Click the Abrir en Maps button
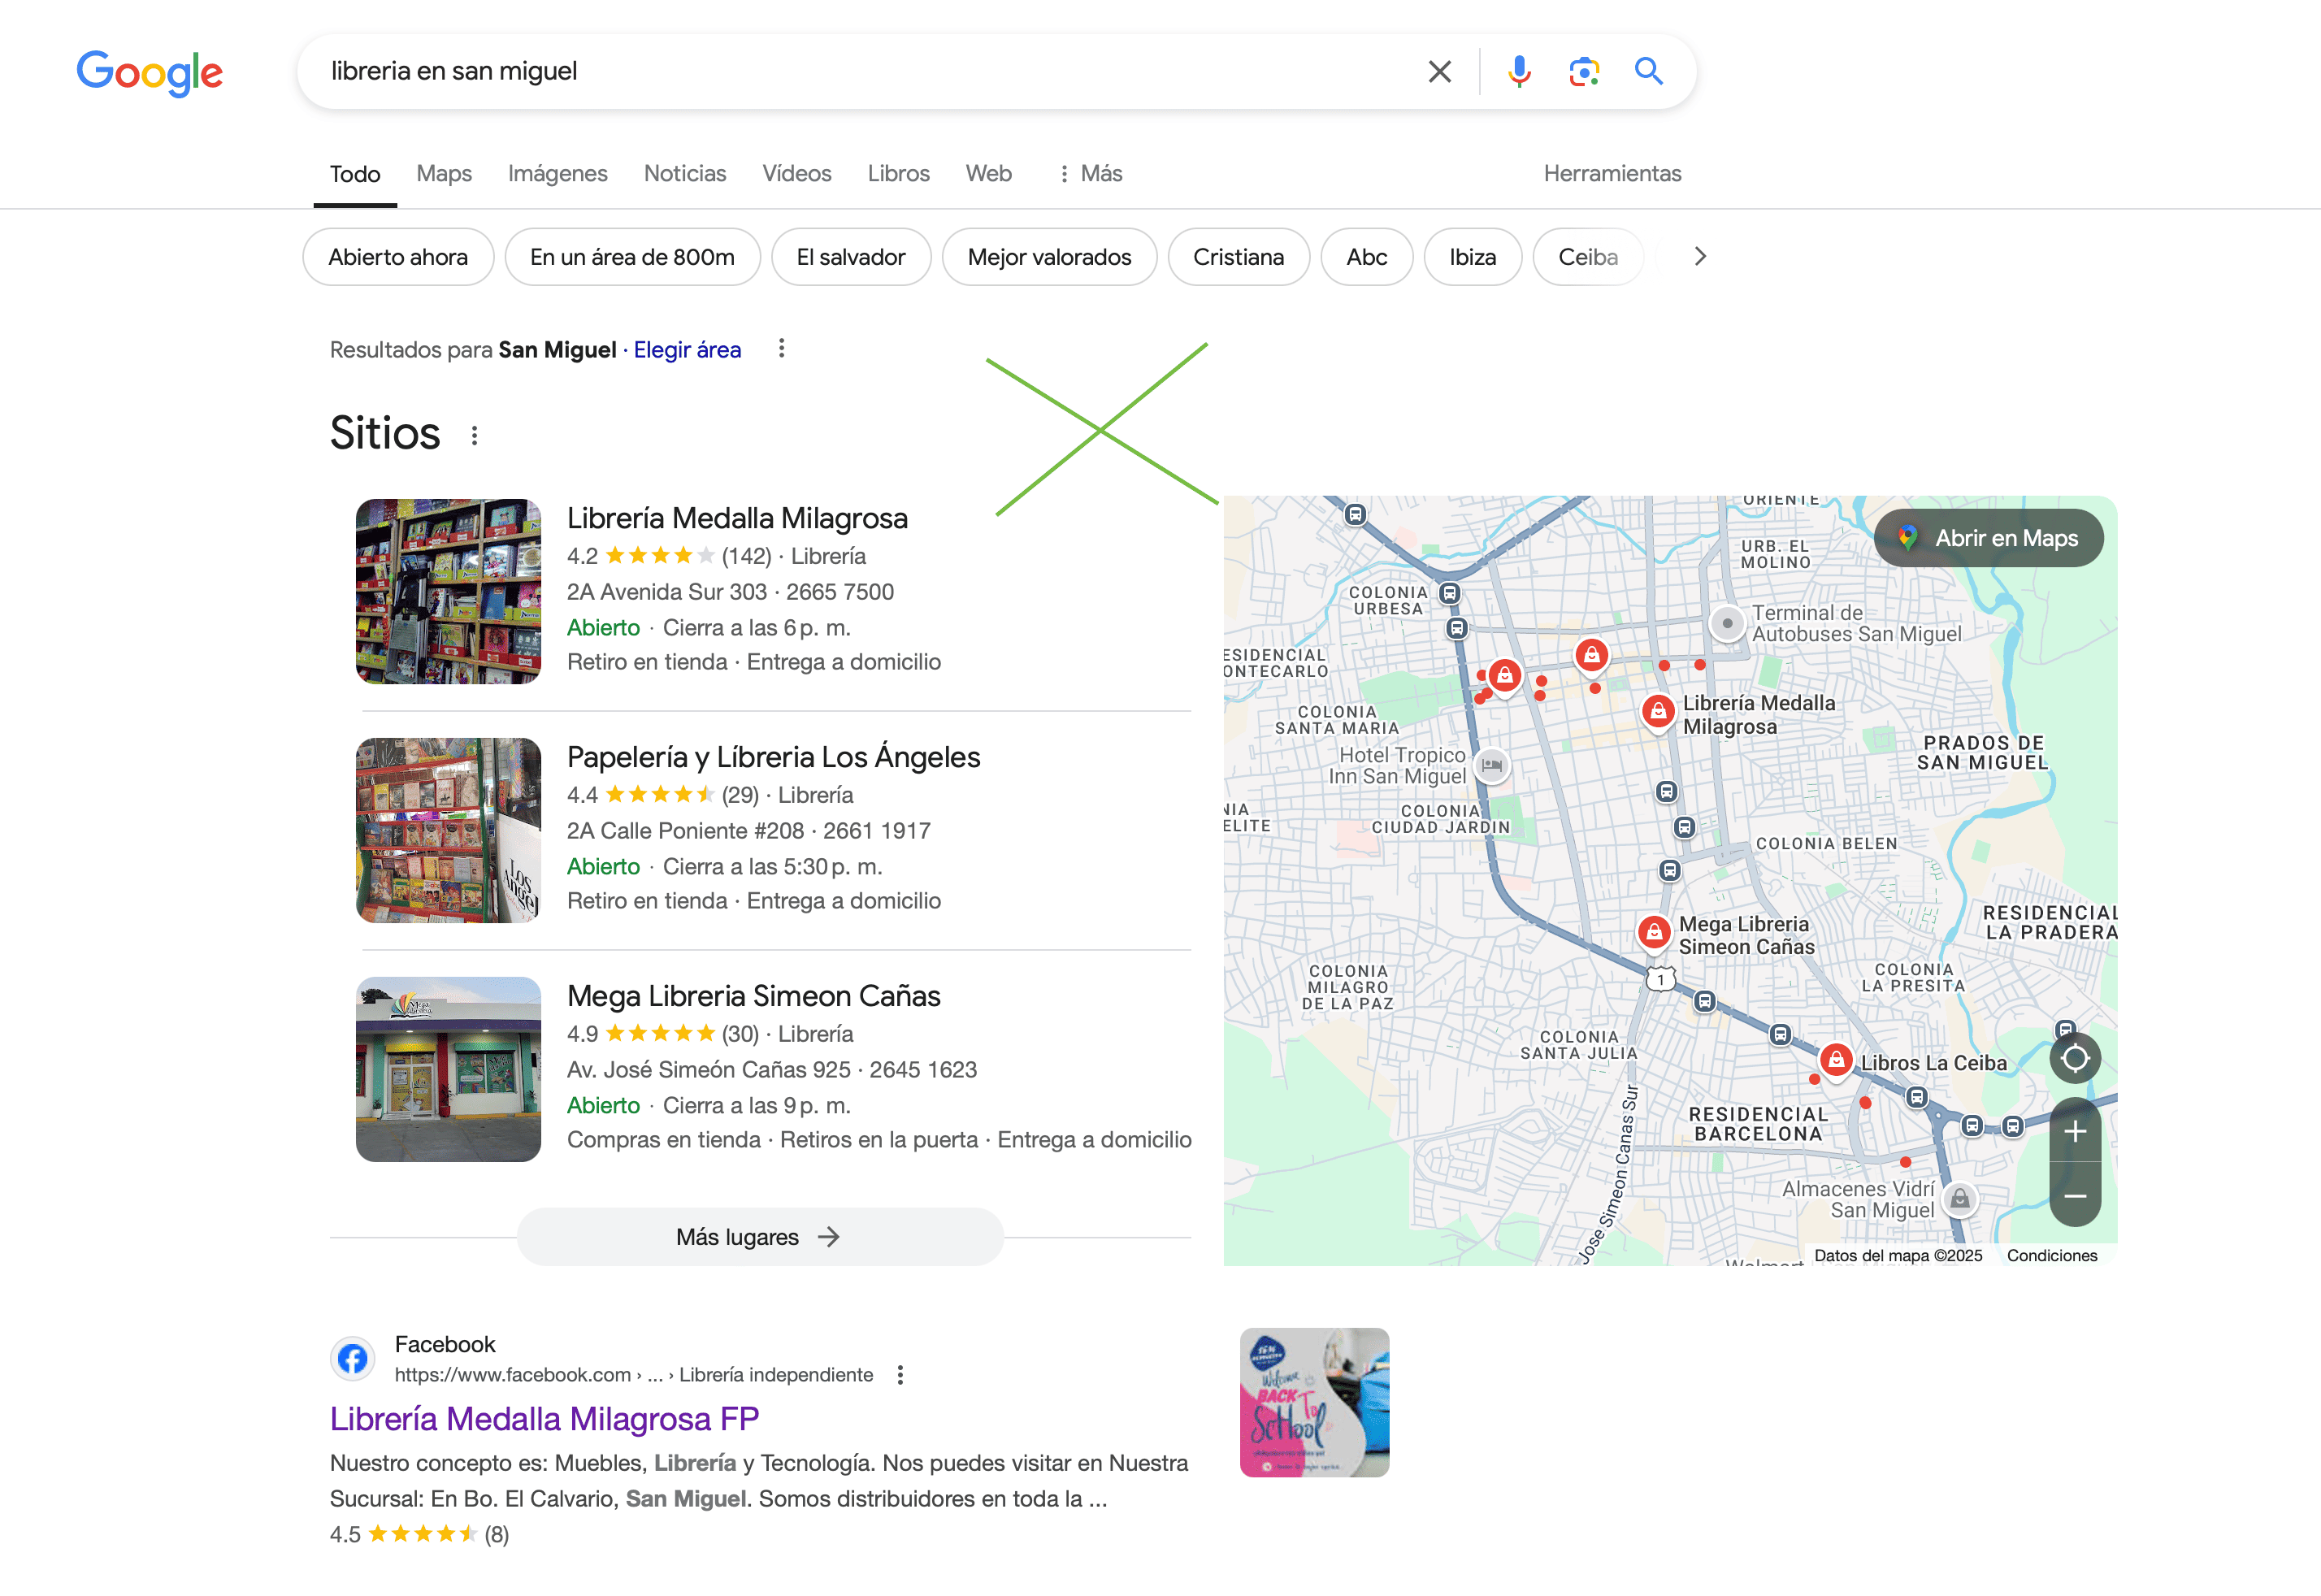This screenshot has height=1596, width=2321. (x=1988, y=538)
